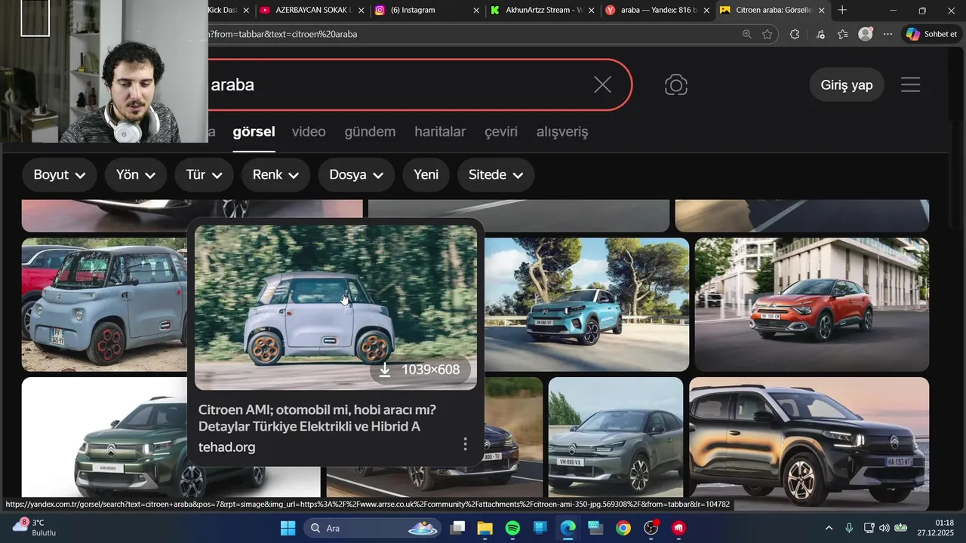The width and height of the screenshot is (966, 543).
Task: Expand the Yön orientation filter
Action: click(136, 175)
